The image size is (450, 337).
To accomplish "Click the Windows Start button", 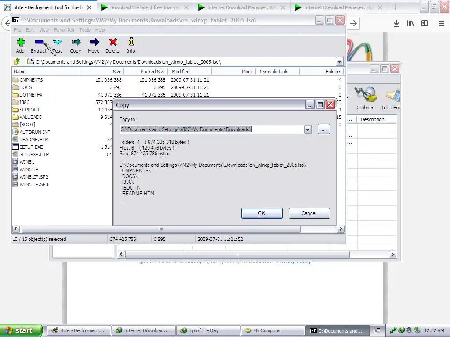I will [21, 330].
